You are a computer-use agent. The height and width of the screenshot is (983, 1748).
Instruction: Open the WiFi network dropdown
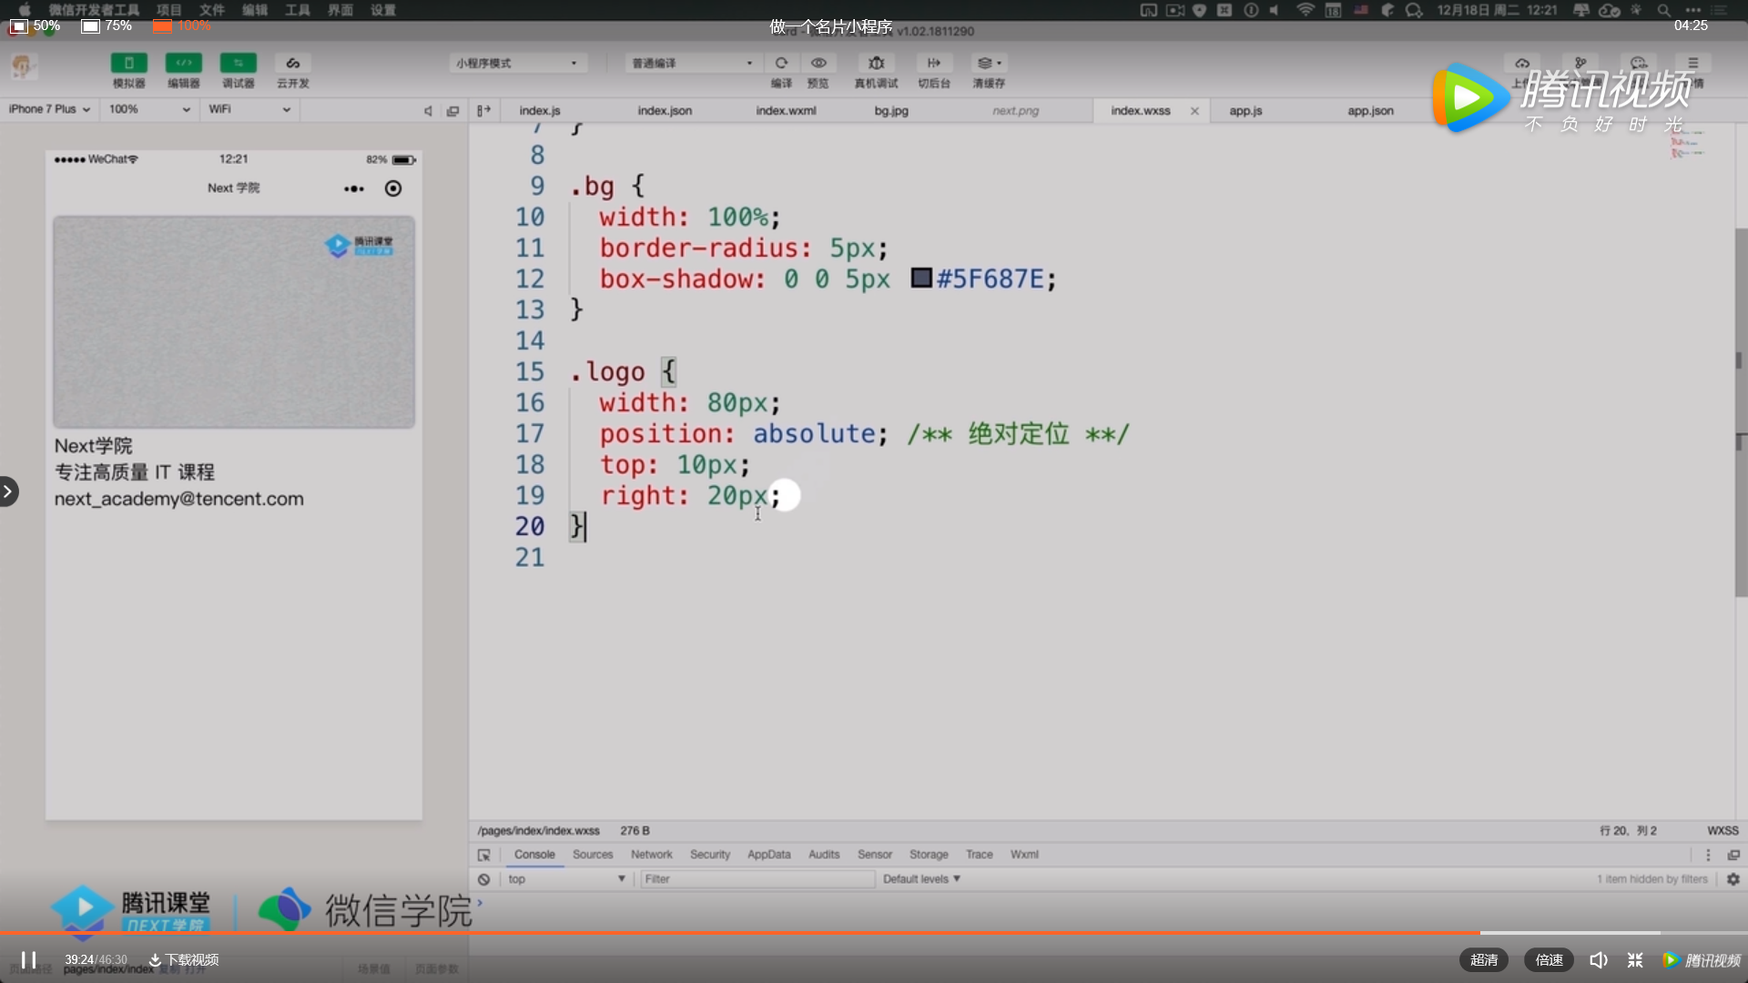click(x=249, y=109)
